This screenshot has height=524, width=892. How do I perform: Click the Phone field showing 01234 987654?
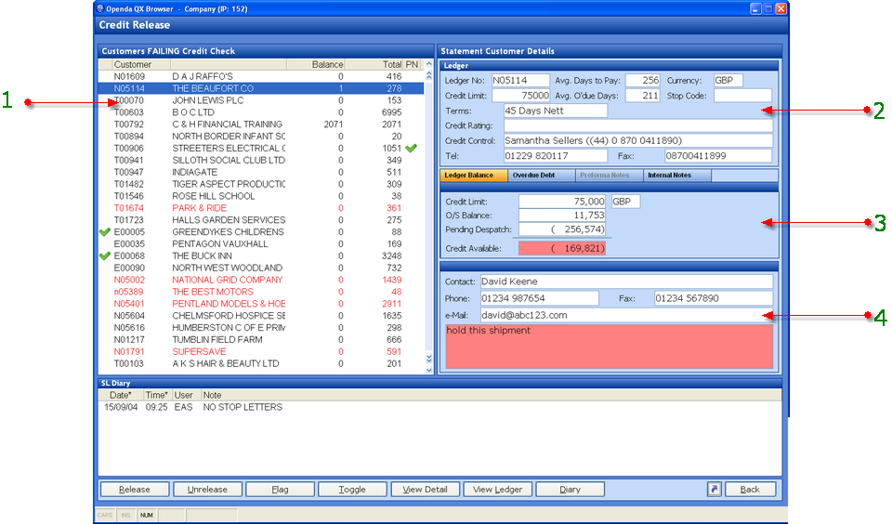tap(539, 298)
